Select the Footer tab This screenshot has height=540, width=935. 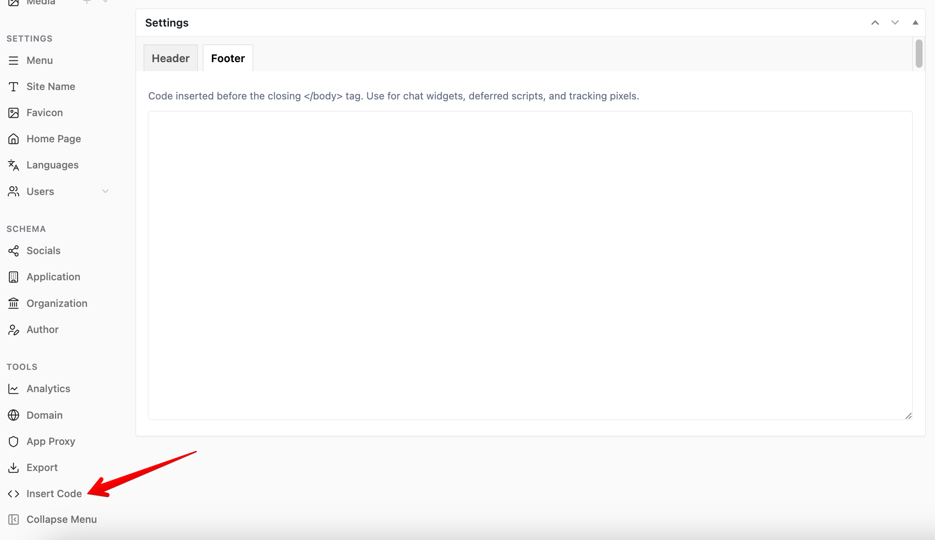click(228, 58)
